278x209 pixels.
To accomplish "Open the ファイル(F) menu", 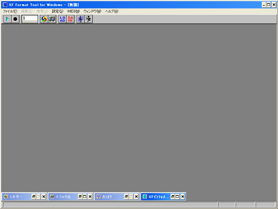I will (x=10, y=11).
